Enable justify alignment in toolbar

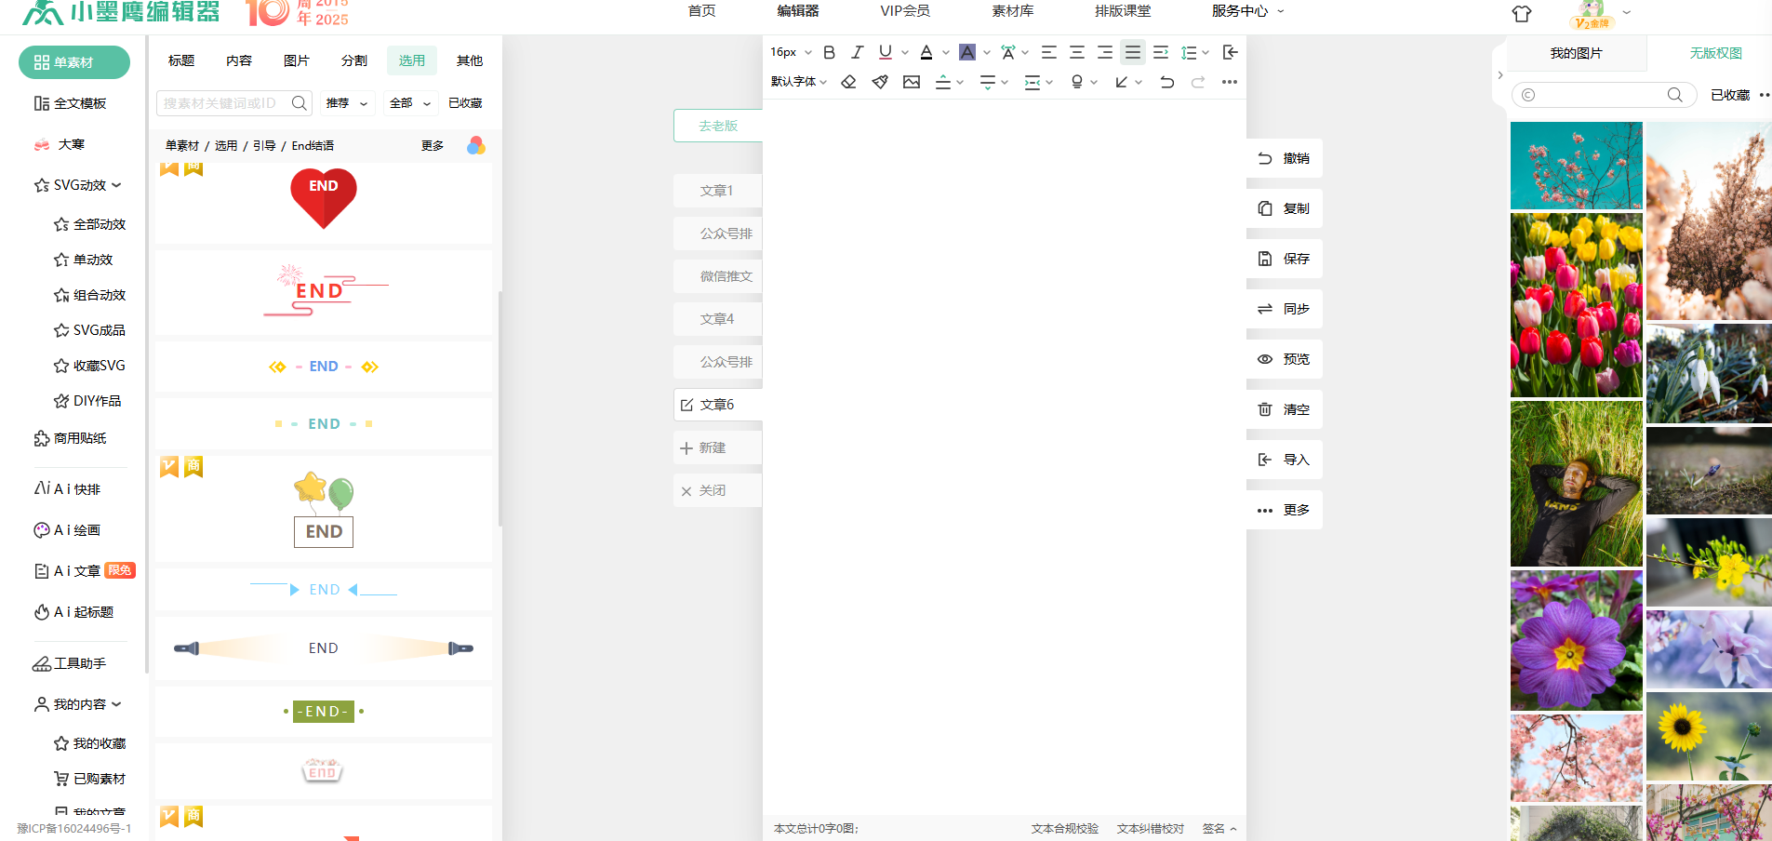[1132, 53]
